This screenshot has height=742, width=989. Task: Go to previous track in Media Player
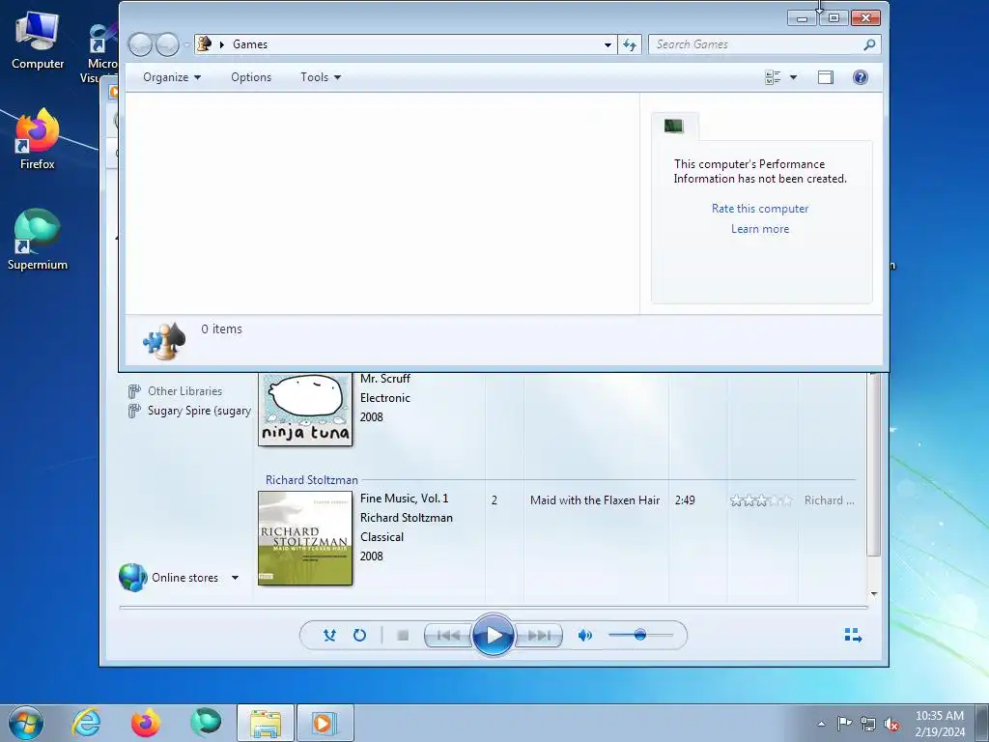click(448, 636)
